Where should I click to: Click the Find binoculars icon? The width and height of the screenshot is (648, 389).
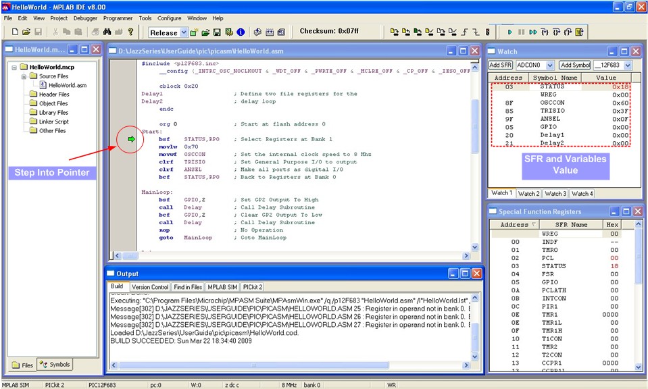(107, 32)
